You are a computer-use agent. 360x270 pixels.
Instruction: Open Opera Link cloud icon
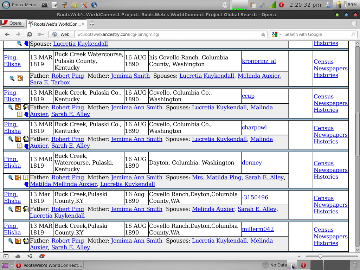(18, 256)
